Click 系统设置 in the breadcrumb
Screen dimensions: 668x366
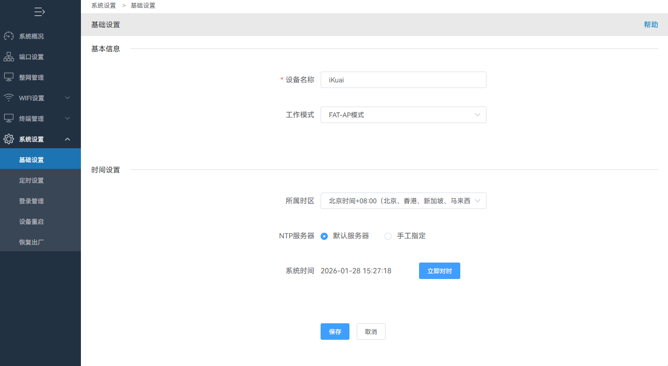click(104, 5)
